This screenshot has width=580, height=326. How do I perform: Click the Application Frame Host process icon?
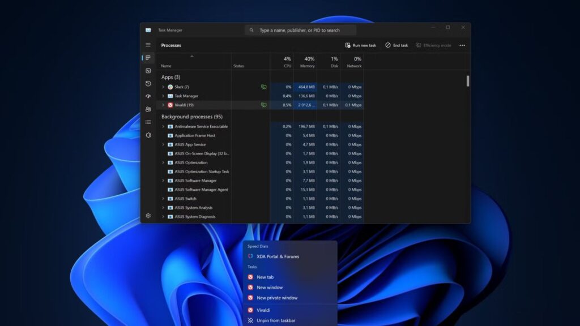tap(170, 136)
